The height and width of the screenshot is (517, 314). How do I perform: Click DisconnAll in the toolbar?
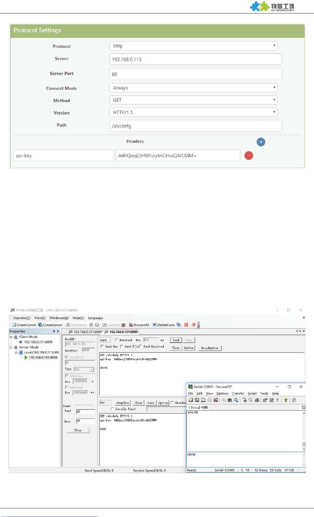click(x=139, y=325)
